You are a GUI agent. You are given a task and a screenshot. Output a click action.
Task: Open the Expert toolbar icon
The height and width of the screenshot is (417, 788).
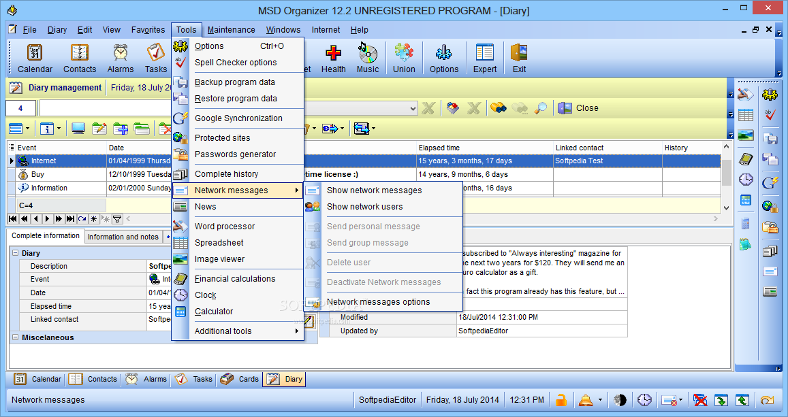(484, 59)
